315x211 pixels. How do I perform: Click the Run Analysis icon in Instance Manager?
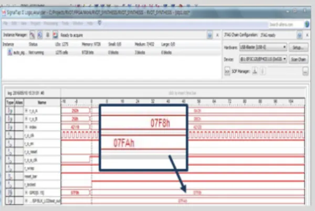pos(32,35)
